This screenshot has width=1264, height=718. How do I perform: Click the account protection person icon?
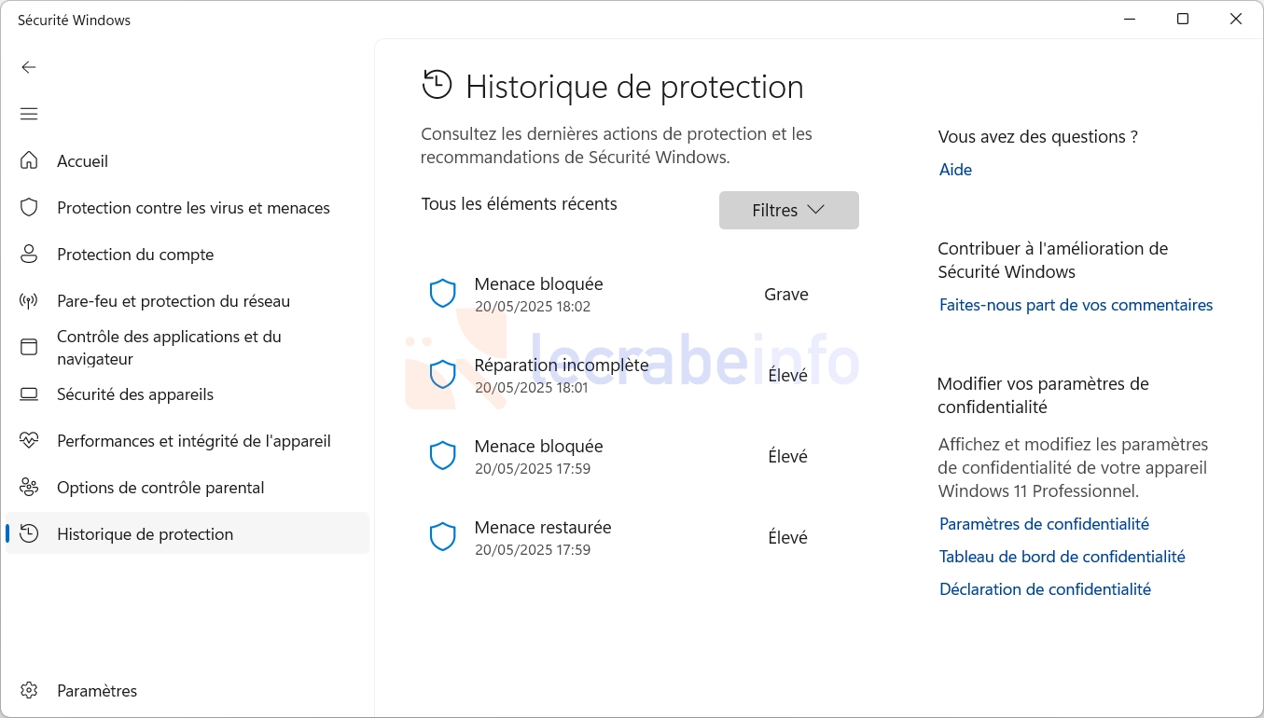click(29, 254)
